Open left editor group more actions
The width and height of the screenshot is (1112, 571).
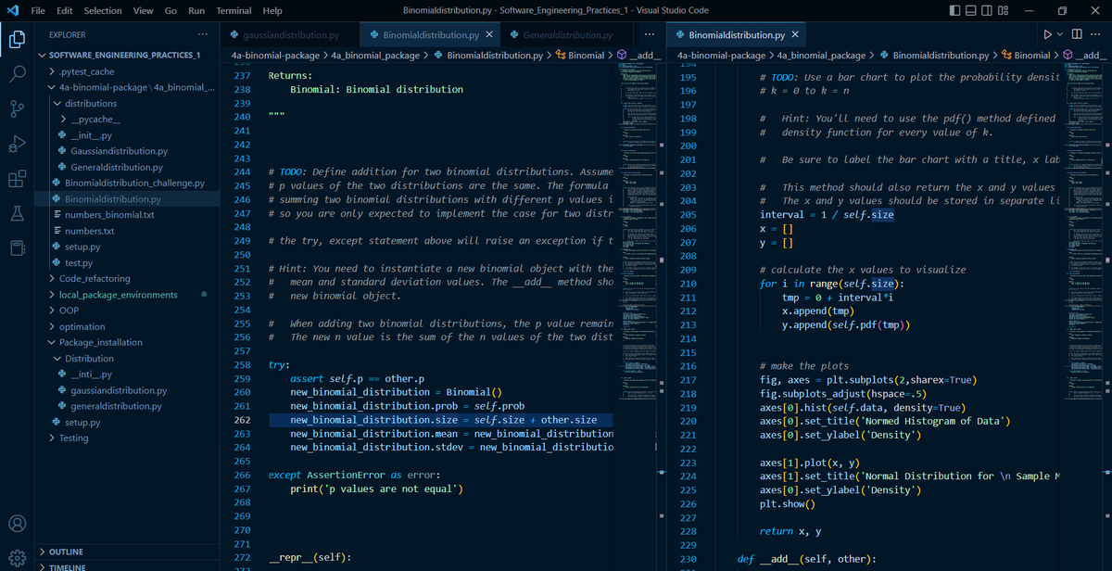pos(650,35)
